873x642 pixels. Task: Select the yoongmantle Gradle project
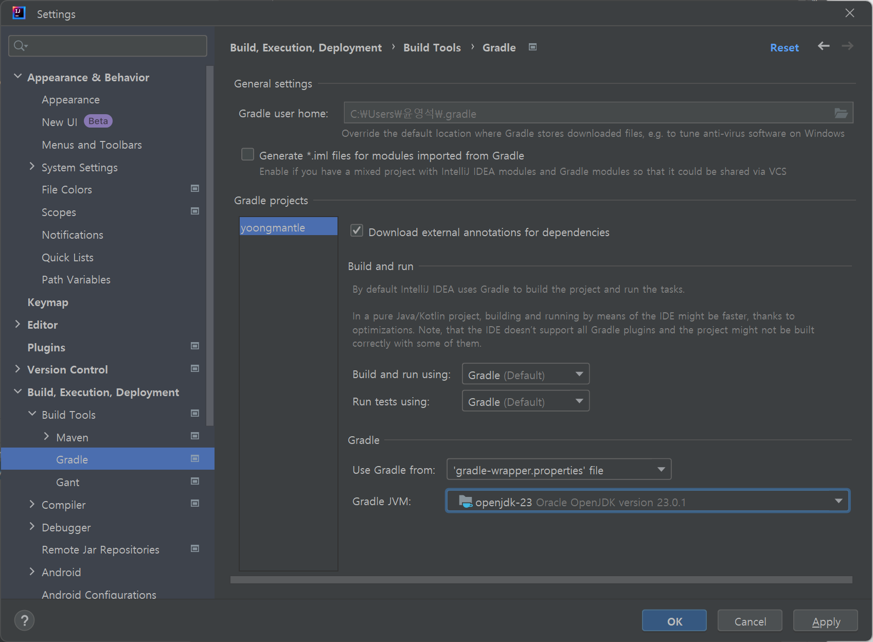click(289, 227)
